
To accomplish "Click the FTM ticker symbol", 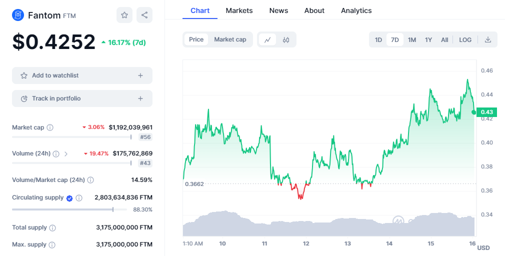I will click(x=69, y=15).
